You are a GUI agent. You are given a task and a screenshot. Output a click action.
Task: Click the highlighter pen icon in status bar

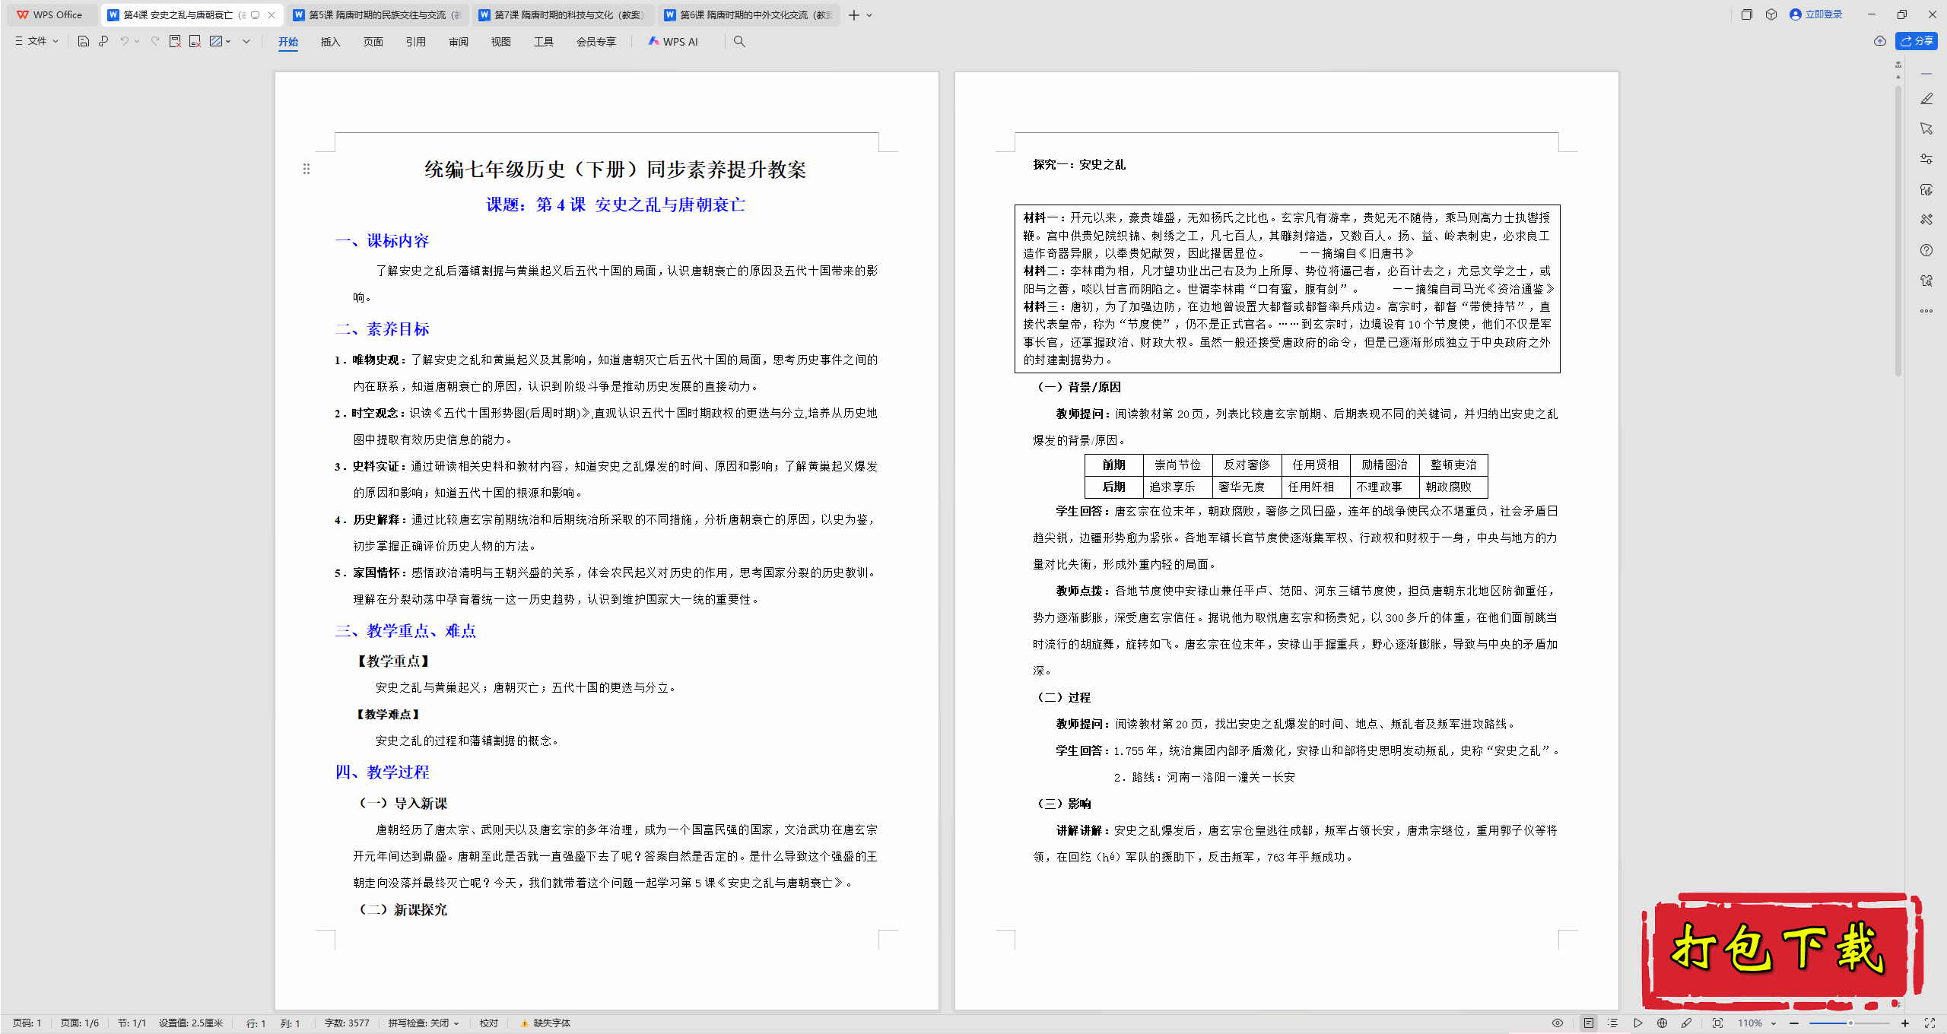(x=1687, y=1023)
